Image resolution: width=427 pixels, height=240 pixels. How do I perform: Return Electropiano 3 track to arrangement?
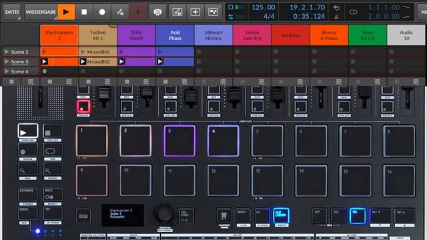pos(69,81)
